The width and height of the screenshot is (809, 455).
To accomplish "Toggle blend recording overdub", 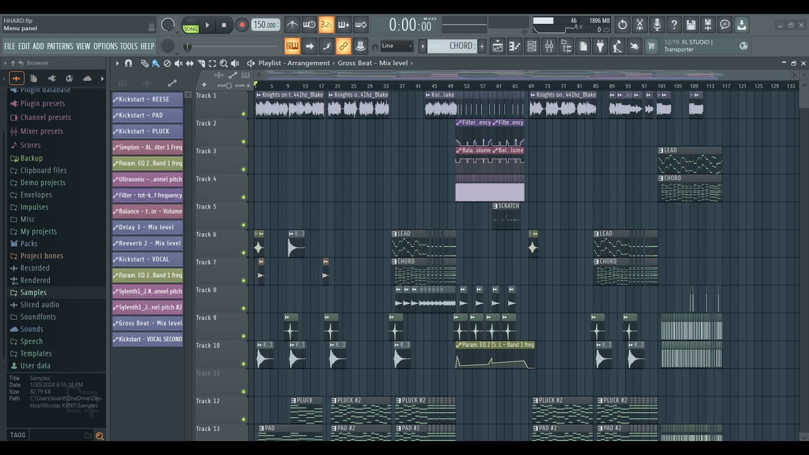I will pos(343,25).
